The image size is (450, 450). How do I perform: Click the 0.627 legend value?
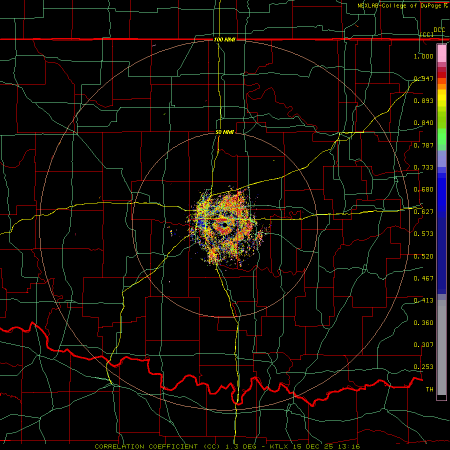[423, 212]
